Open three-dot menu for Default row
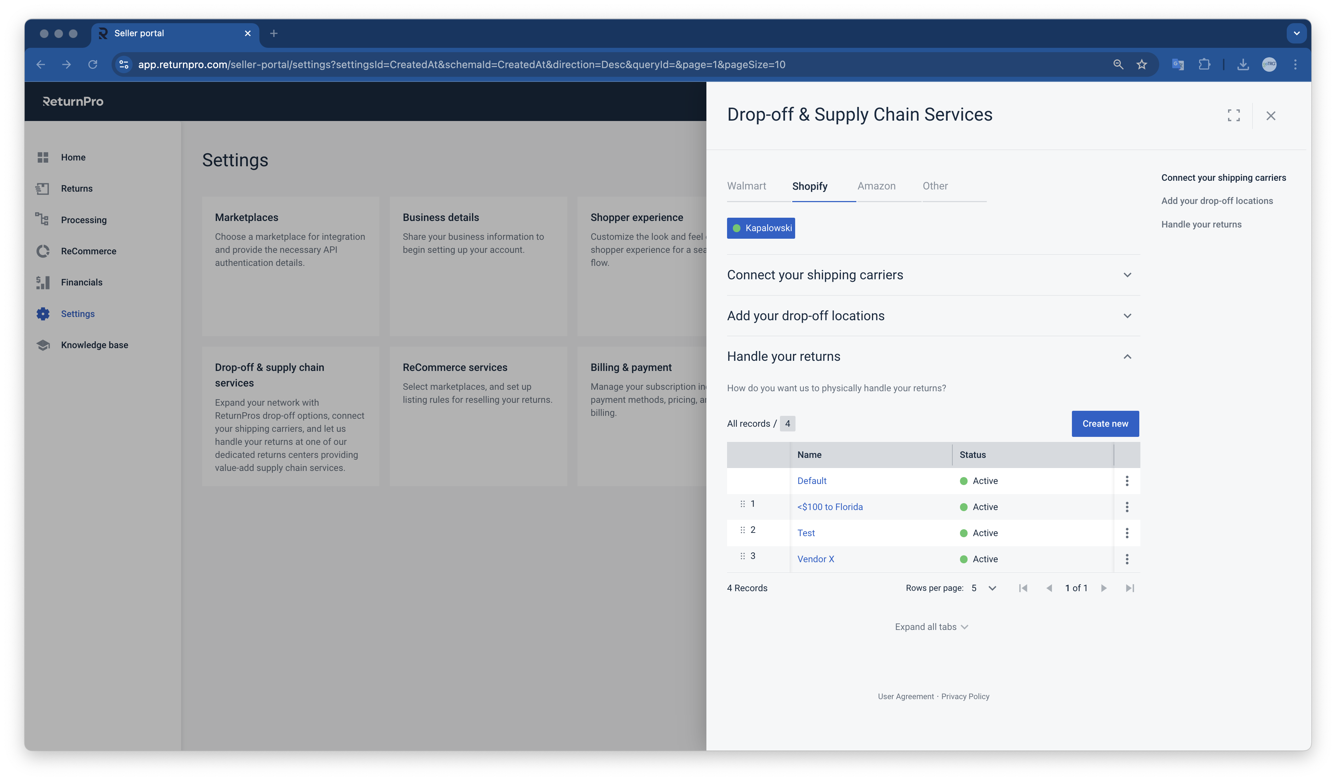This screenshot has width=1336, height=781. click(1127, 481)
